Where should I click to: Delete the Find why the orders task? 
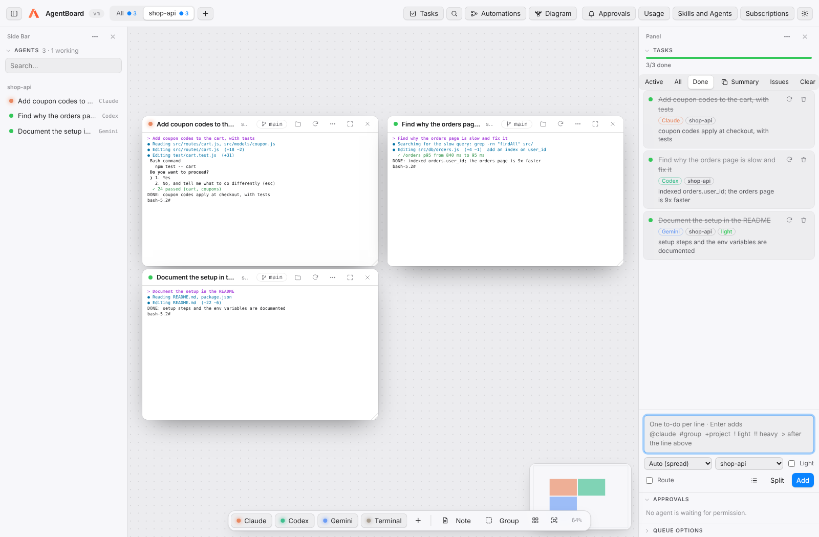click(x=804, y=160)
